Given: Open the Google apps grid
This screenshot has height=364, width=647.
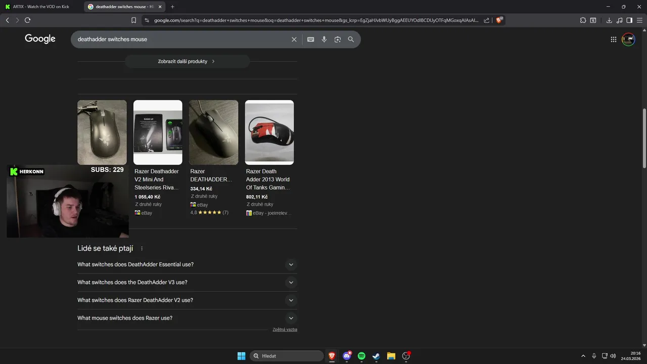Looking at the screenshot, I should [x=613, y=39].
